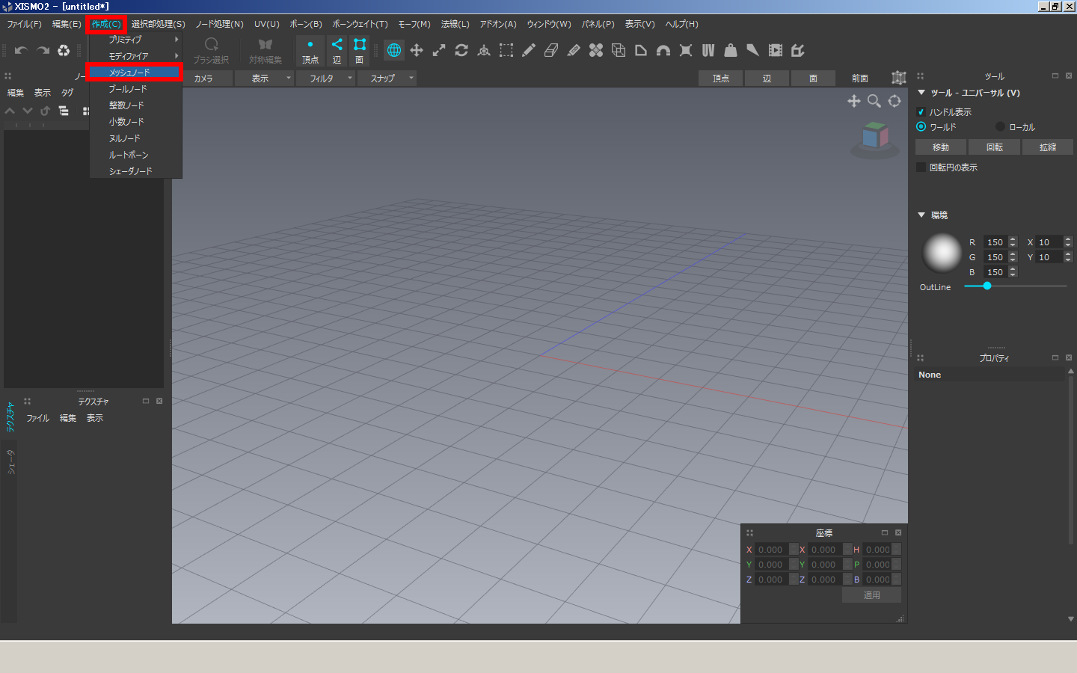The image size is (1077, 673).
Task: Open the スナップ dropdown
Action: (387, 78)
